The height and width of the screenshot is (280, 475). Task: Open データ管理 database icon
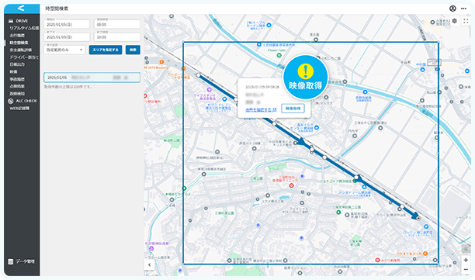coord(11,261)
